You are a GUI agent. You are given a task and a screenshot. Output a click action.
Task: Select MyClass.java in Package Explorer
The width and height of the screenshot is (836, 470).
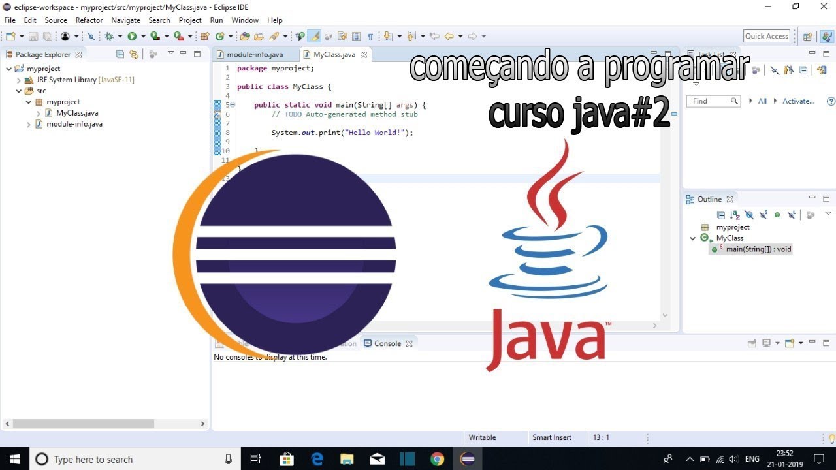77,113
